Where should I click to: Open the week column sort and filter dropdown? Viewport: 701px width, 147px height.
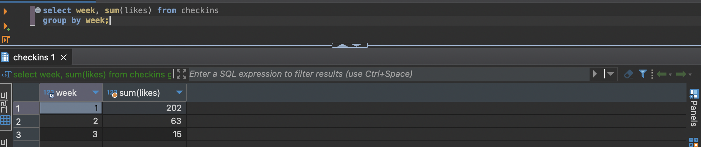(x=96, y=93)
